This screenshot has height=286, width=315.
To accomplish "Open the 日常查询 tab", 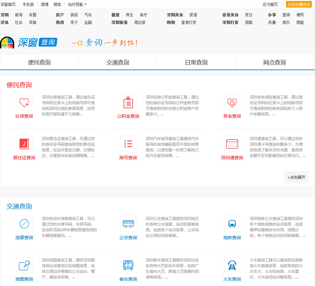I will [196, 62].
